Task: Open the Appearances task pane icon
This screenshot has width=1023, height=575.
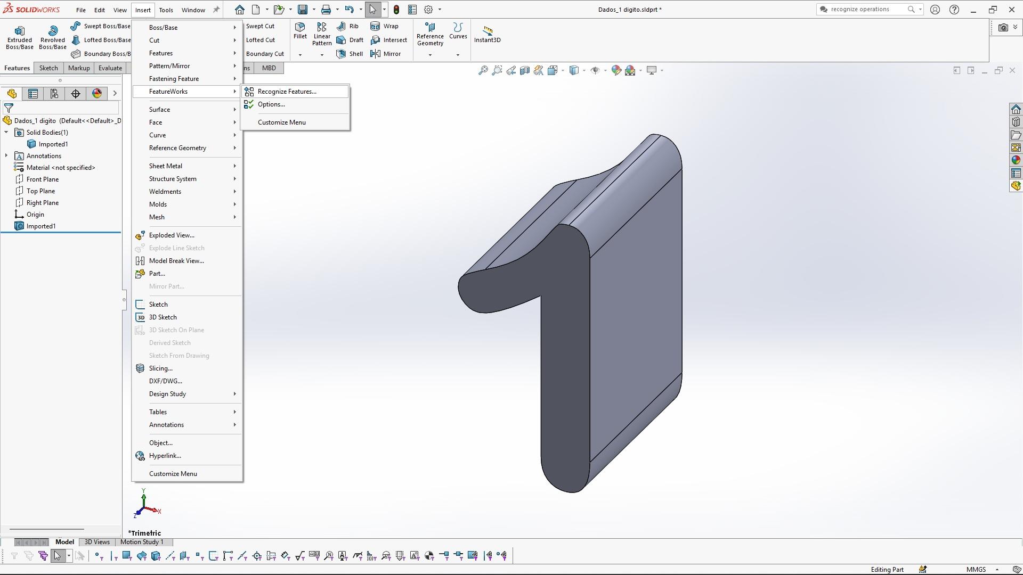Action: pos(1016,160)
